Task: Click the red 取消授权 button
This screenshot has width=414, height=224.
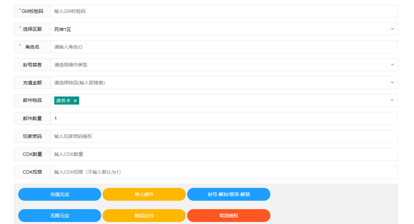Action: [x=229, y=216]
